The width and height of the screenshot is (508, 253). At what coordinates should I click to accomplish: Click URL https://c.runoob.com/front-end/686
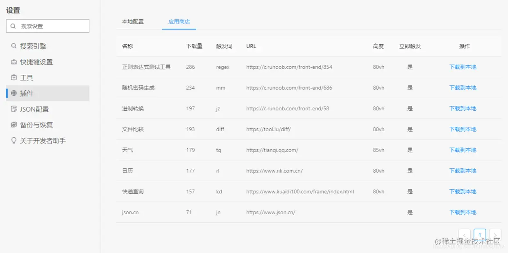pyautogui.click(x=289, y=88)
